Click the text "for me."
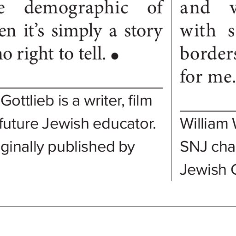The image size is (236, 236). pyautogui.click(x=208, y=77)
